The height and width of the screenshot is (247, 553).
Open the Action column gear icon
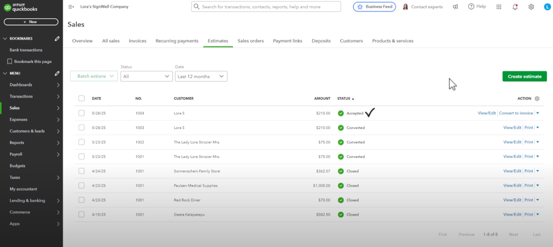[537, 98]
